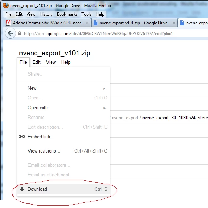This screenshot has width=208, height=208.
Task: Close the Adobe Community tab
Action: pyautogui.click(x=87, y=23)
